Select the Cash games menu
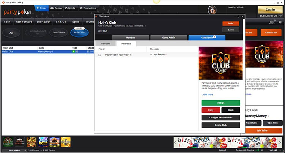 click(7, 22)
